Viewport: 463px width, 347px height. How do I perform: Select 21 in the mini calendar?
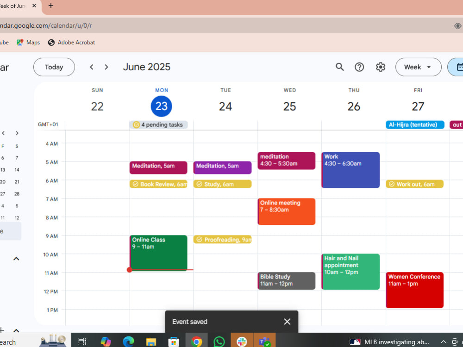tap(17, 182)
